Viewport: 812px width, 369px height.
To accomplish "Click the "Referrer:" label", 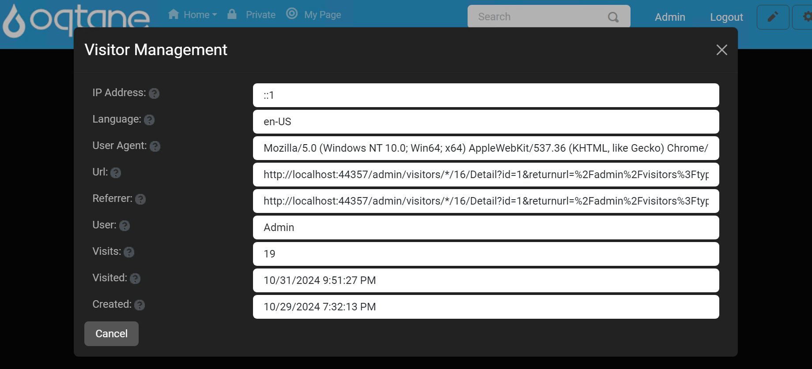I will point(113,198).
